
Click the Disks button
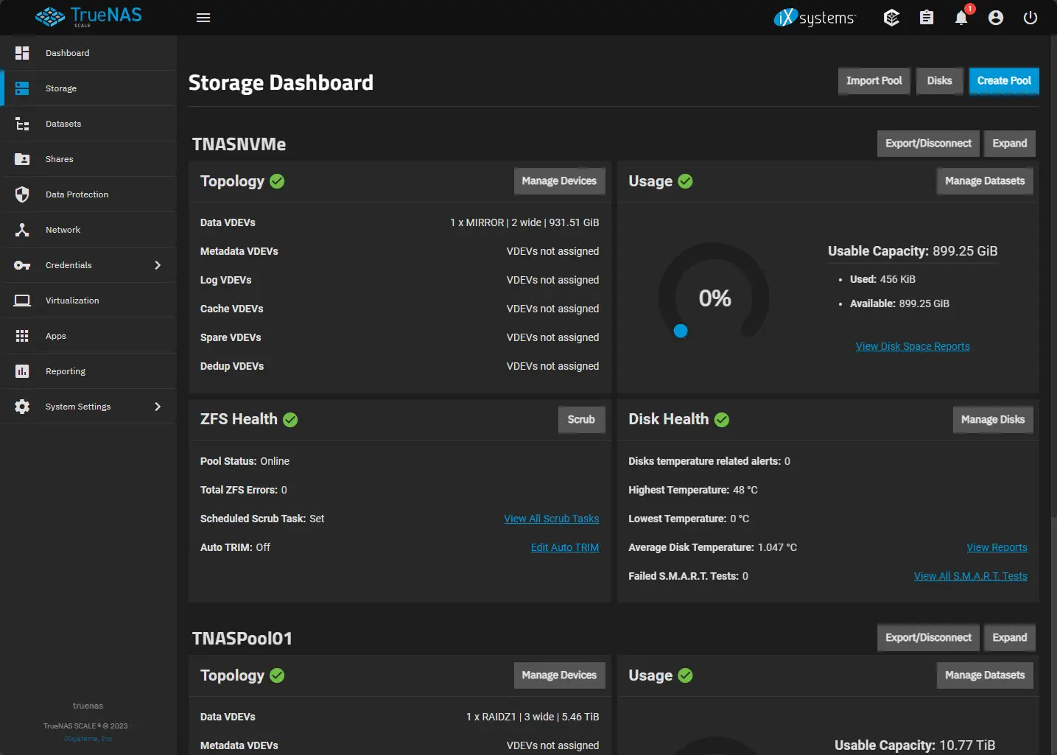(x=939, y=81)
